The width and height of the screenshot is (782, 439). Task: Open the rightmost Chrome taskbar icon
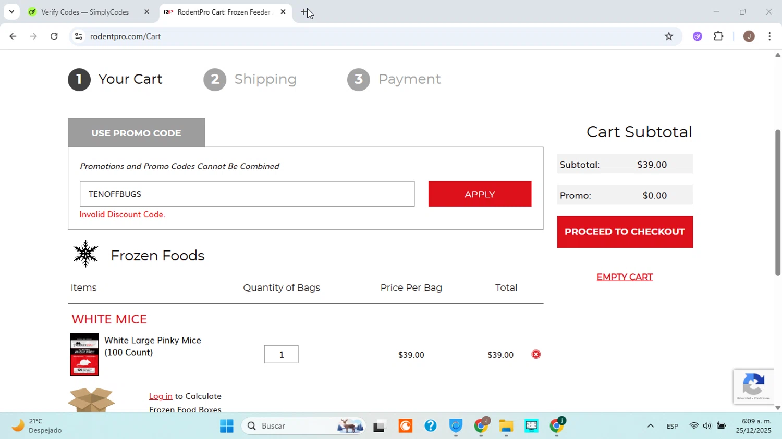557,426
